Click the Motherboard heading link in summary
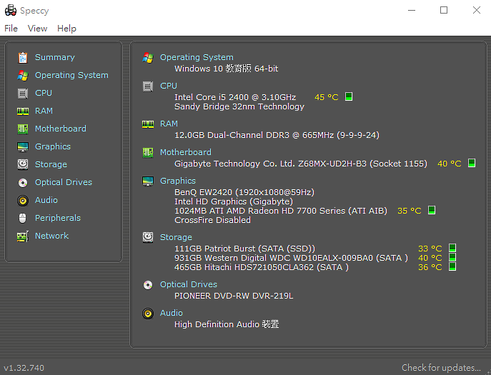This screenshot has width=491, height=375. coord(186,152)
